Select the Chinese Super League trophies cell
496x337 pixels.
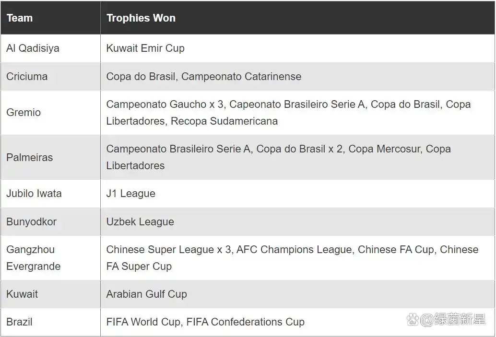point(298,258)
